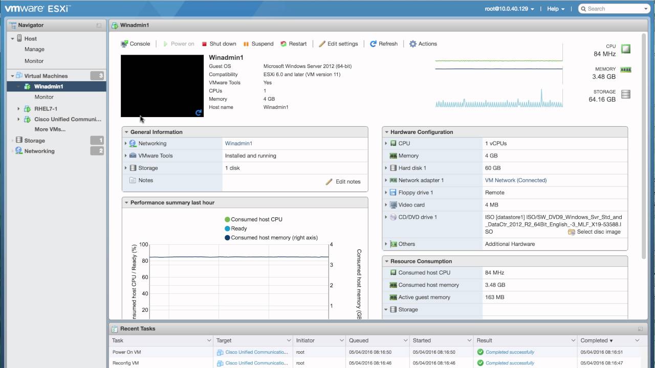655x368 pixels.
Task: Click the Memory icon in Hardware Configuration
Action: click(394, 156)
